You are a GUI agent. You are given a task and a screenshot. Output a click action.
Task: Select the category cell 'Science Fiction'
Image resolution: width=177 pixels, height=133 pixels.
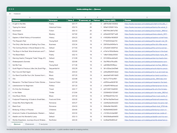coord(58,82)
